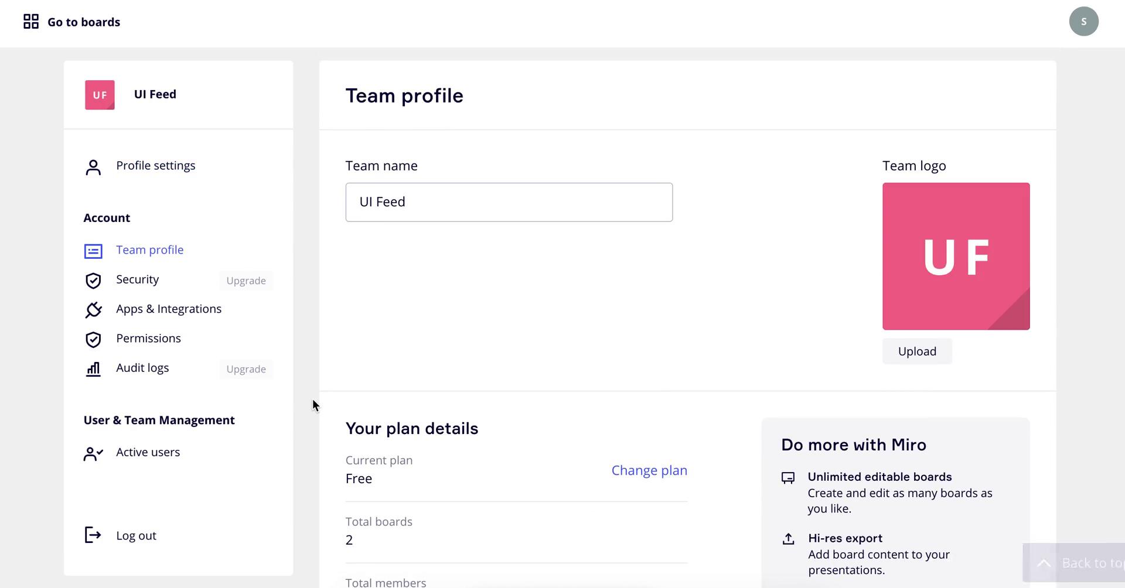The width and height of the screenshot is (1125, 588).
Task: Click the Upload logo button
Action: 917,351
